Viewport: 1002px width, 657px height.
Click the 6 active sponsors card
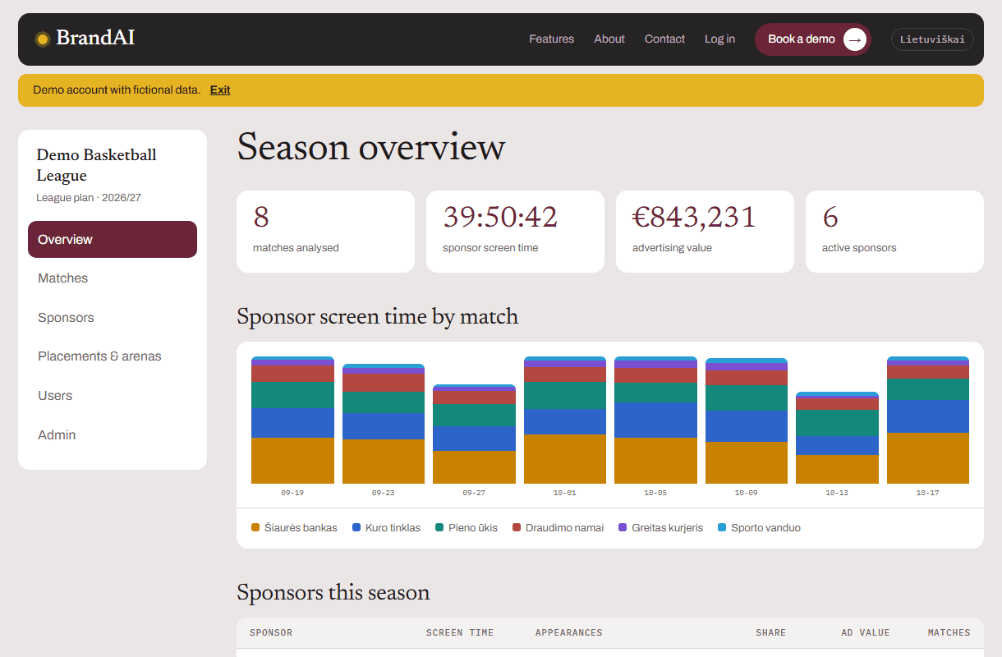pyautogui.click(x=894, y=232)
